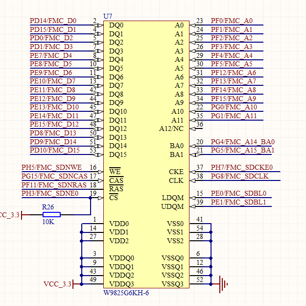Click net label PD9/FMC_D14
Screen dimensions: 306x306
(53, 142)
